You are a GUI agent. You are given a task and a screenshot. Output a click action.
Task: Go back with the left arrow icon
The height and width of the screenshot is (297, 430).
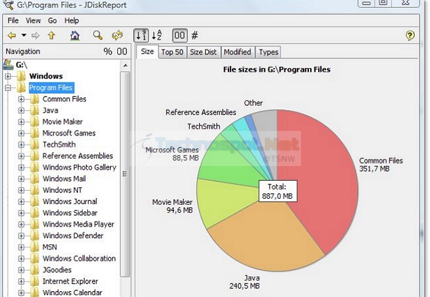12,36
